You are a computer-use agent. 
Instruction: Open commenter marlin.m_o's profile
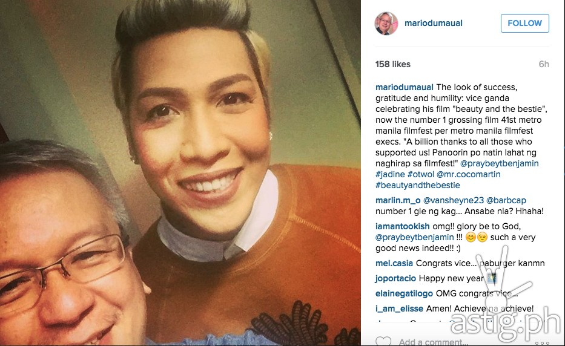pyautogui.click(x=398, y=200)
